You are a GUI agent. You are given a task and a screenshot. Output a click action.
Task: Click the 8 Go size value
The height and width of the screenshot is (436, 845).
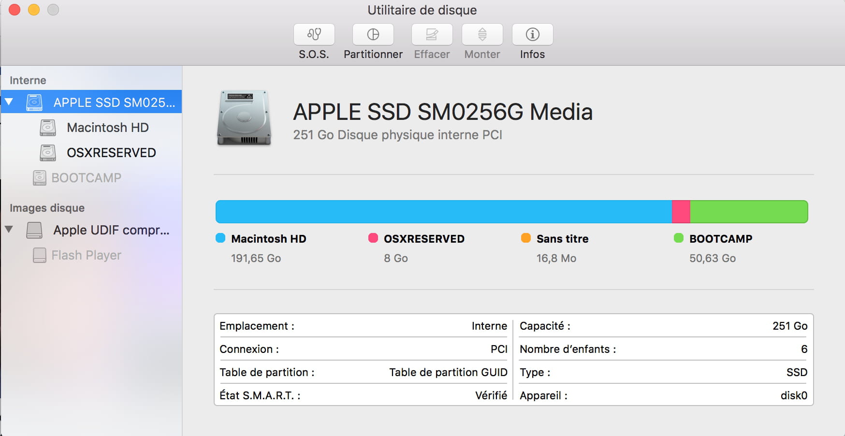pos(396,259)
